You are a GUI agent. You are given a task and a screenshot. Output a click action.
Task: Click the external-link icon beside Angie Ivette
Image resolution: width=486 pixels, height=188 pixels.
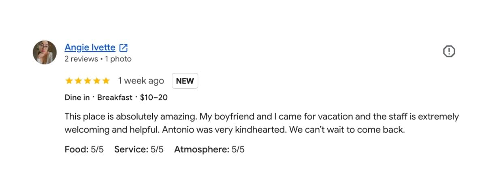tap(124, 48)
